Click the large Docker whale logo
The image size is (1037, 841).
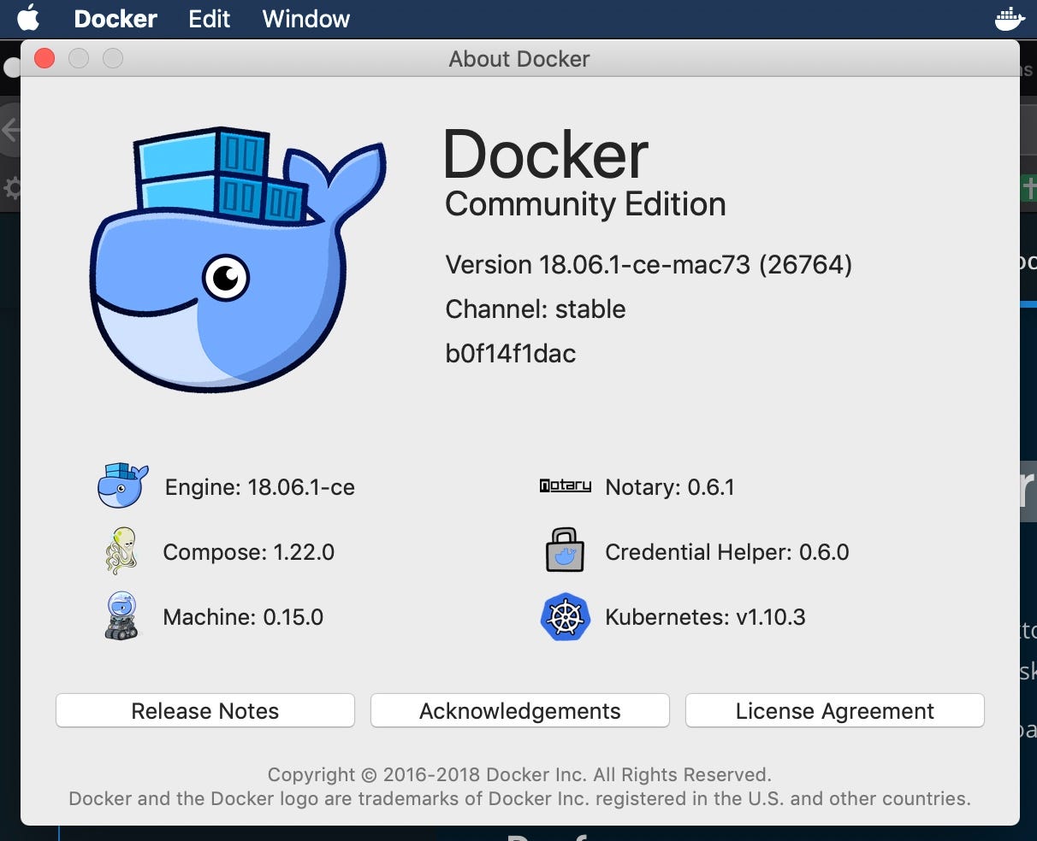[x=237, y=260]
